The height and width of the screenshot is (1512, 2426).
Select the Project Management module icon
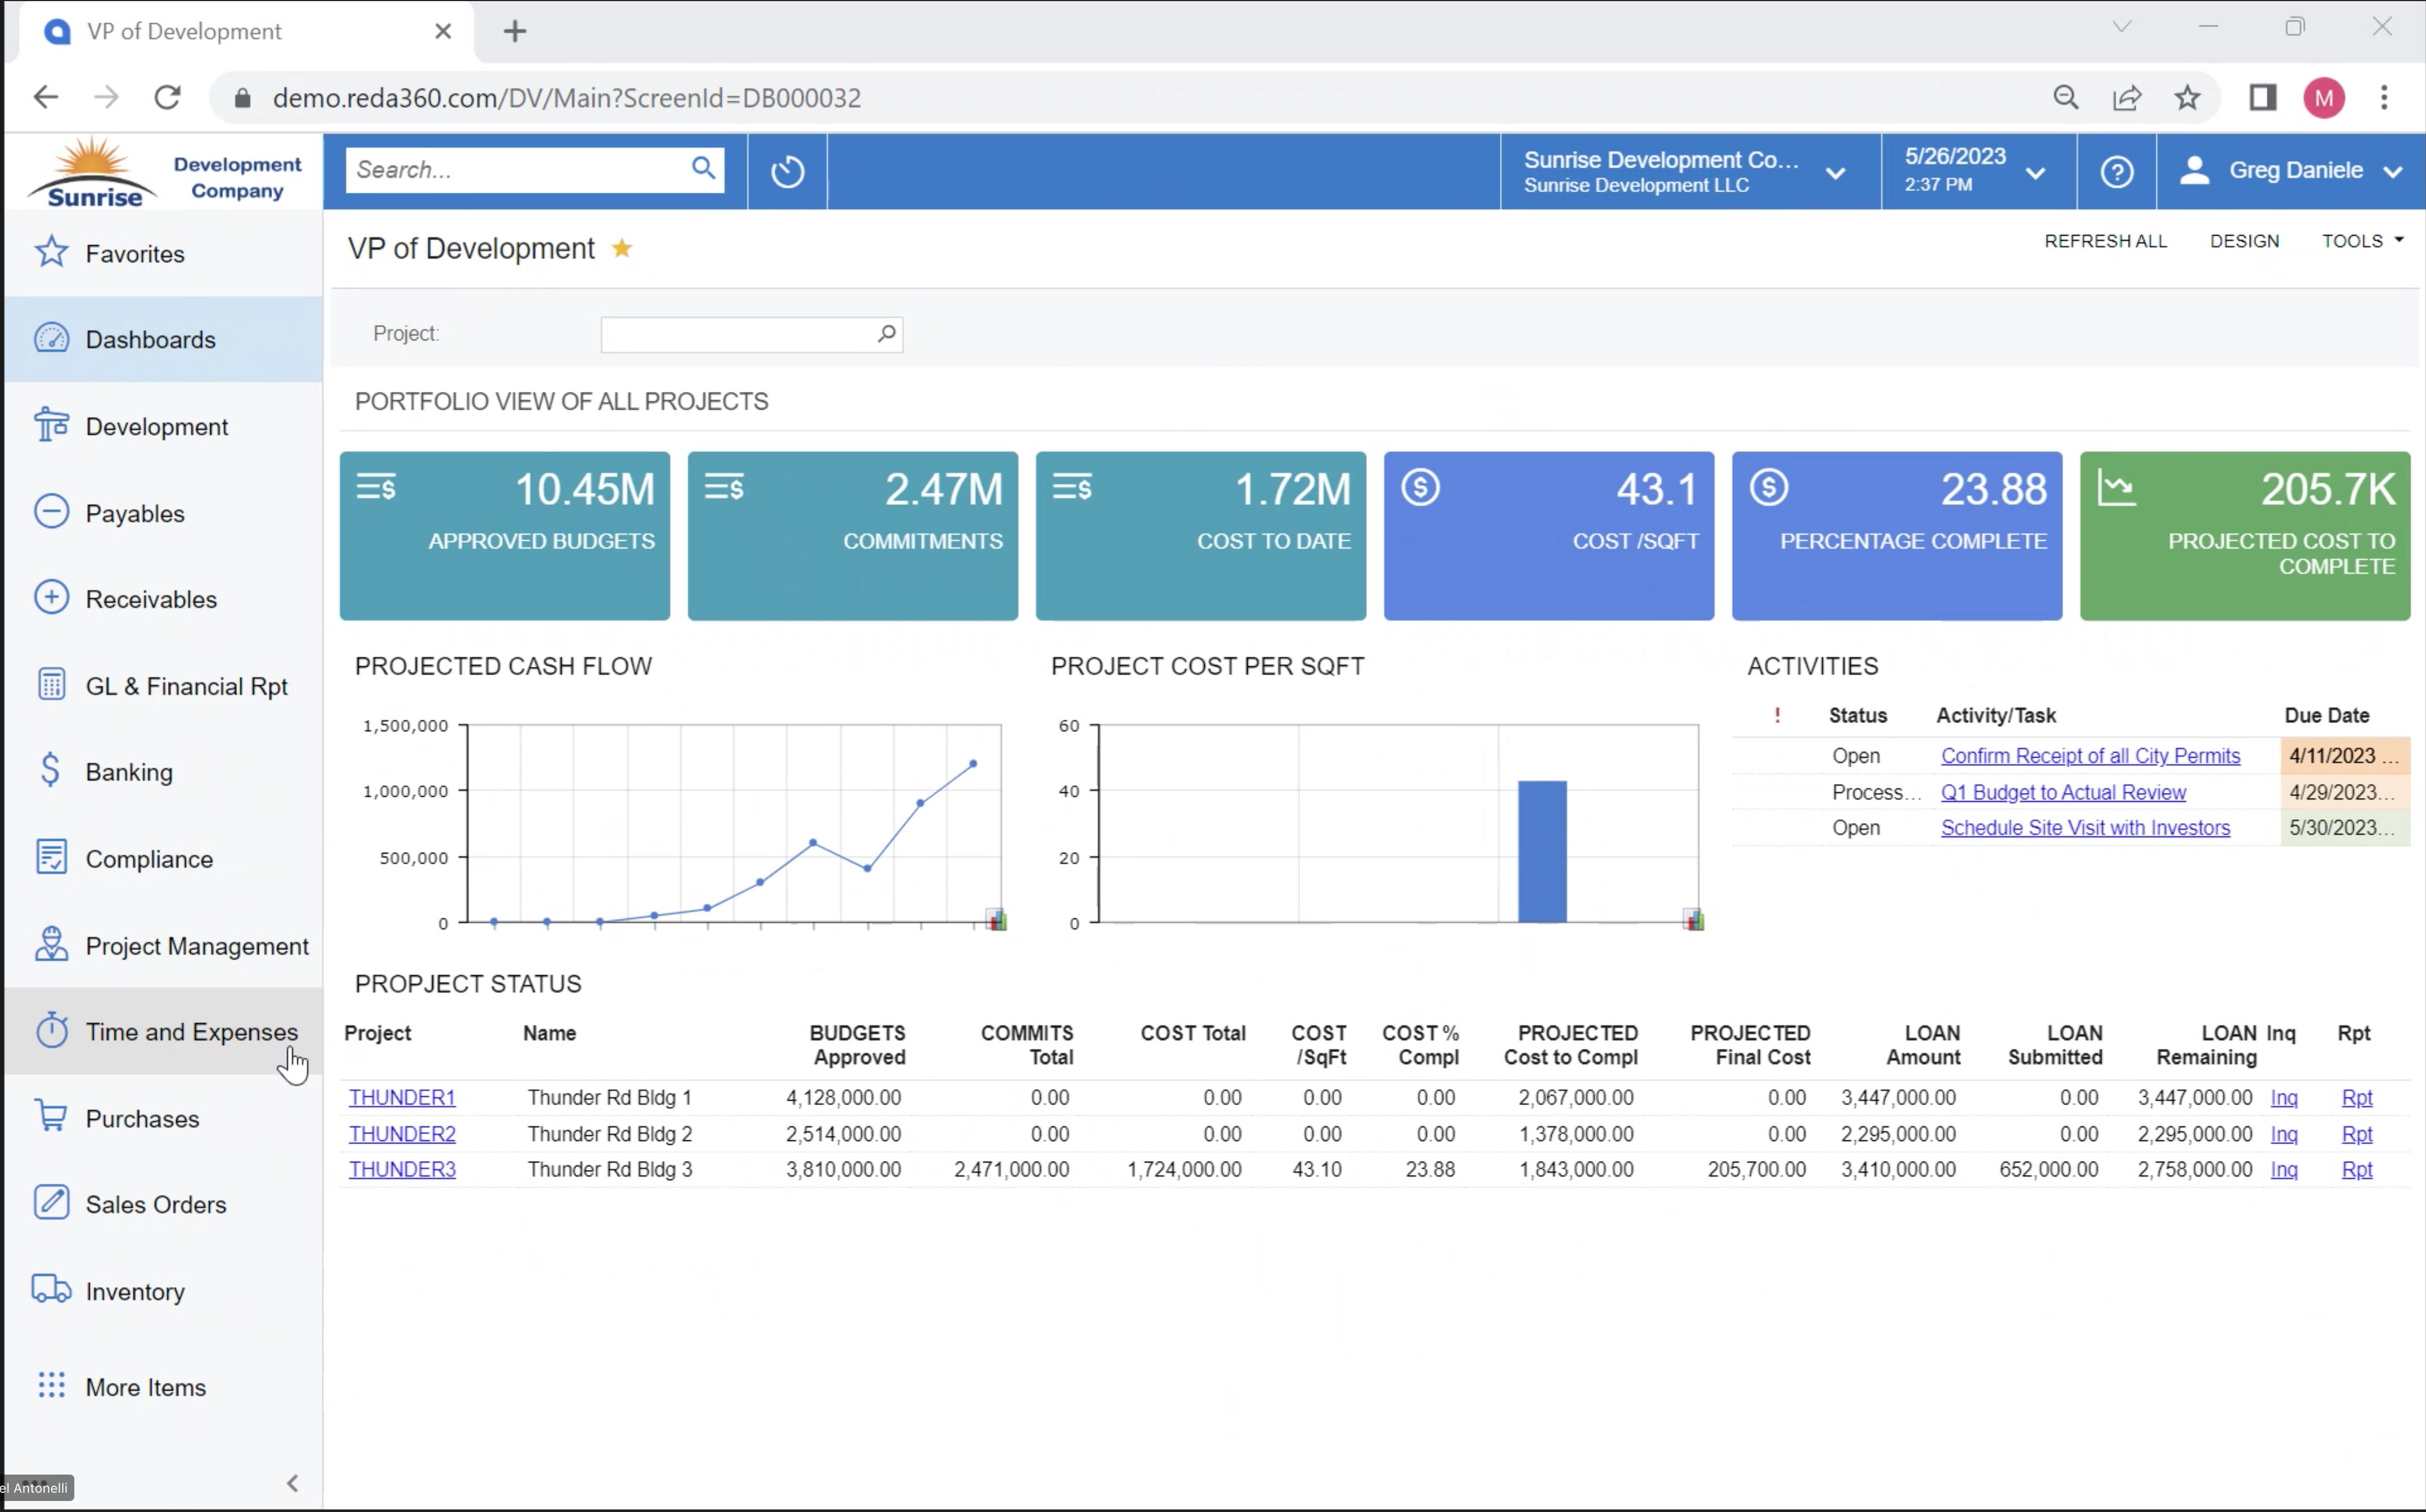(x=52, y=945)
